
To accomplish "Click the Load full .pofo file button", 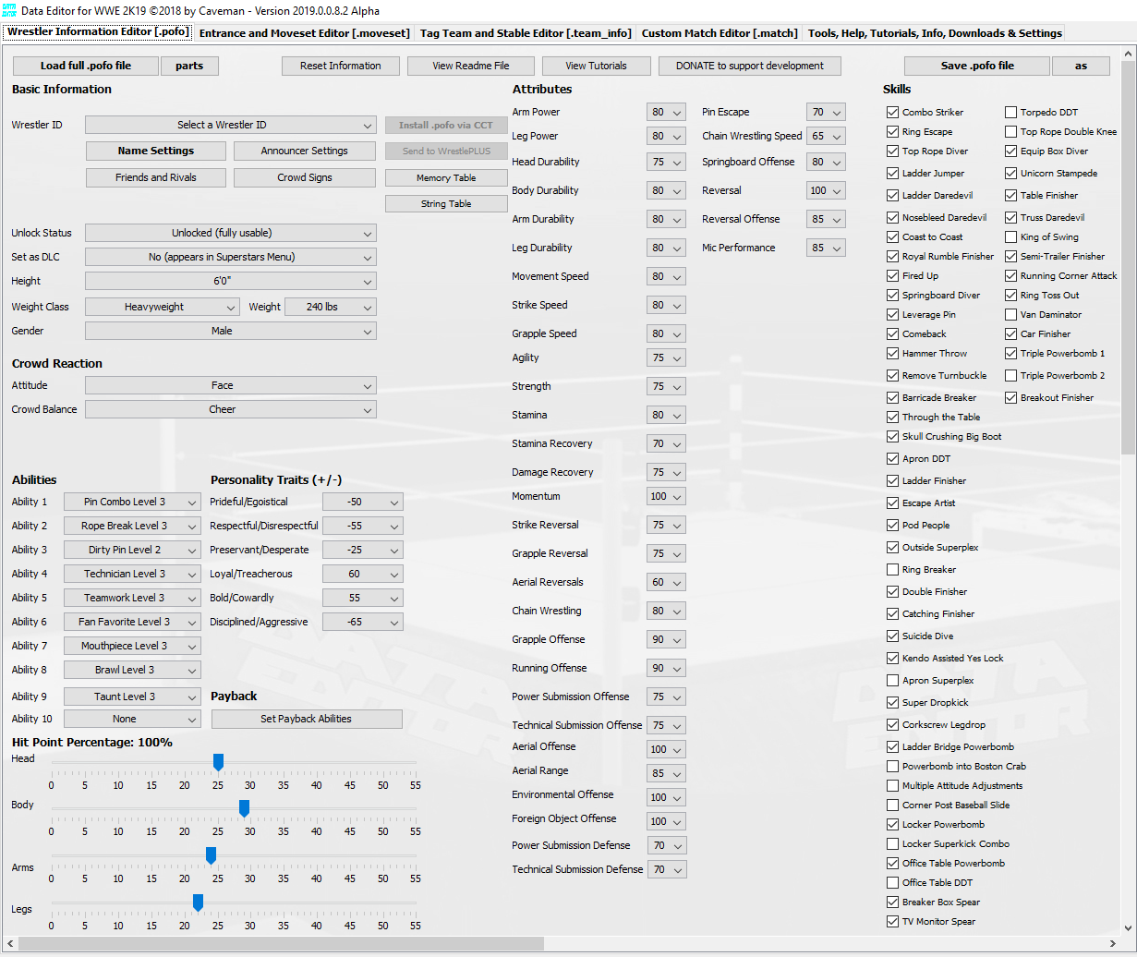I will tap(86, 67).
